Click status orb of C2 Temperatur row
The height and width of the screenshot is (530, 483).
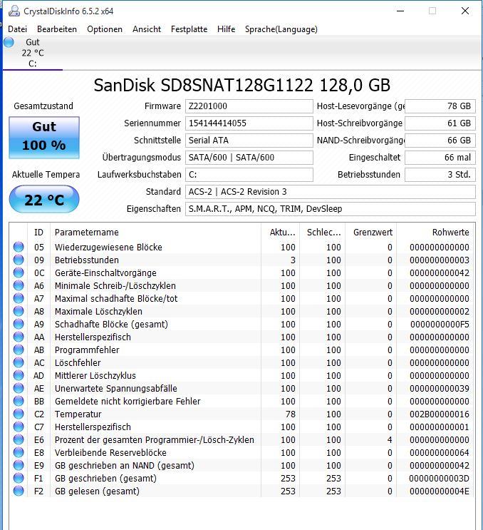click(x=19, y=414)
